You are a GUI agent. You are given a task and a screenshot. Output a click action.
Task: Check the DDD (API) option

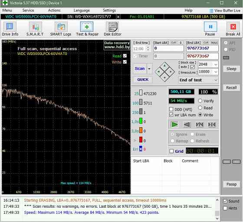(x=171, y=109)
